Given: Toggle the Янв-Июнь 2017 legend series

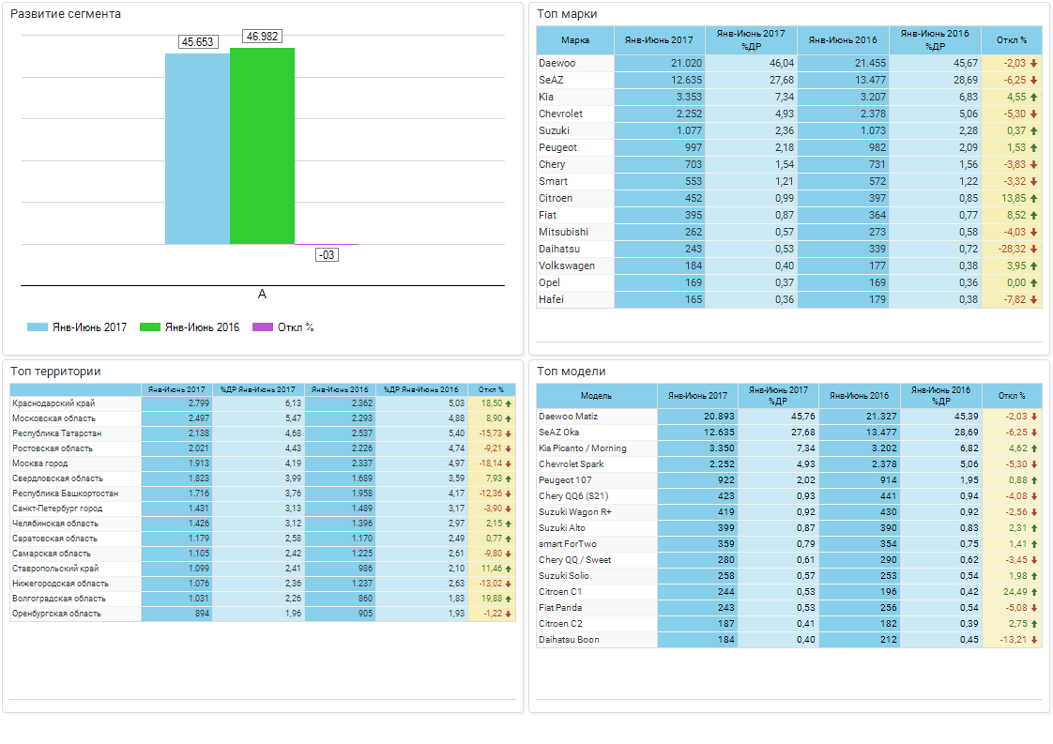Looking at the screenshot, I should point(78,327).
